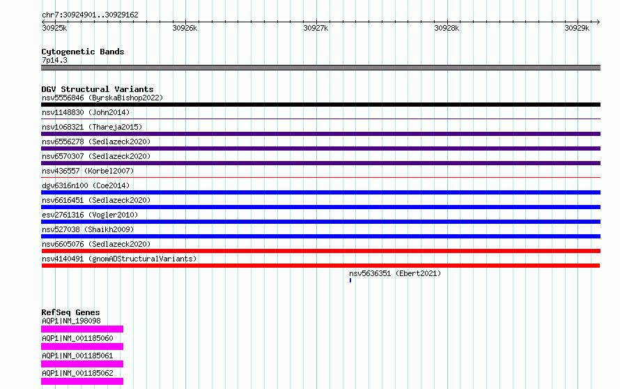Click the purple nsv6556278 variant bar
The image size is (620, 389).
(320, 148)
